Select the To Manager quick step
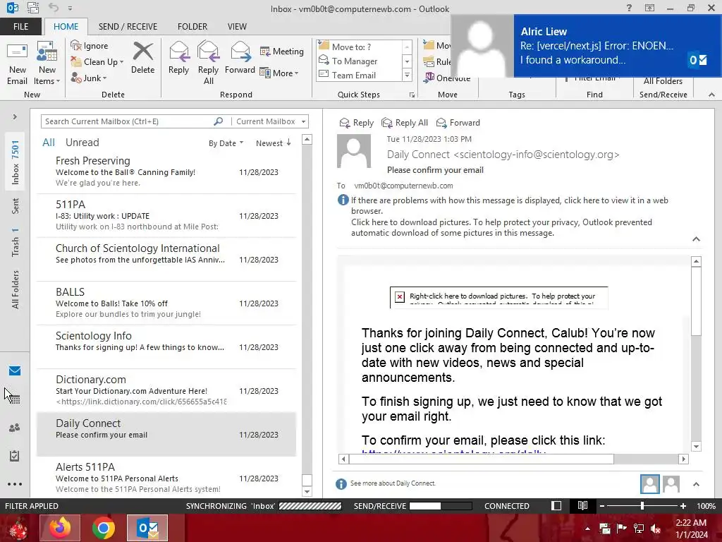This screenshot has width=722, height=542. (359, 61)
